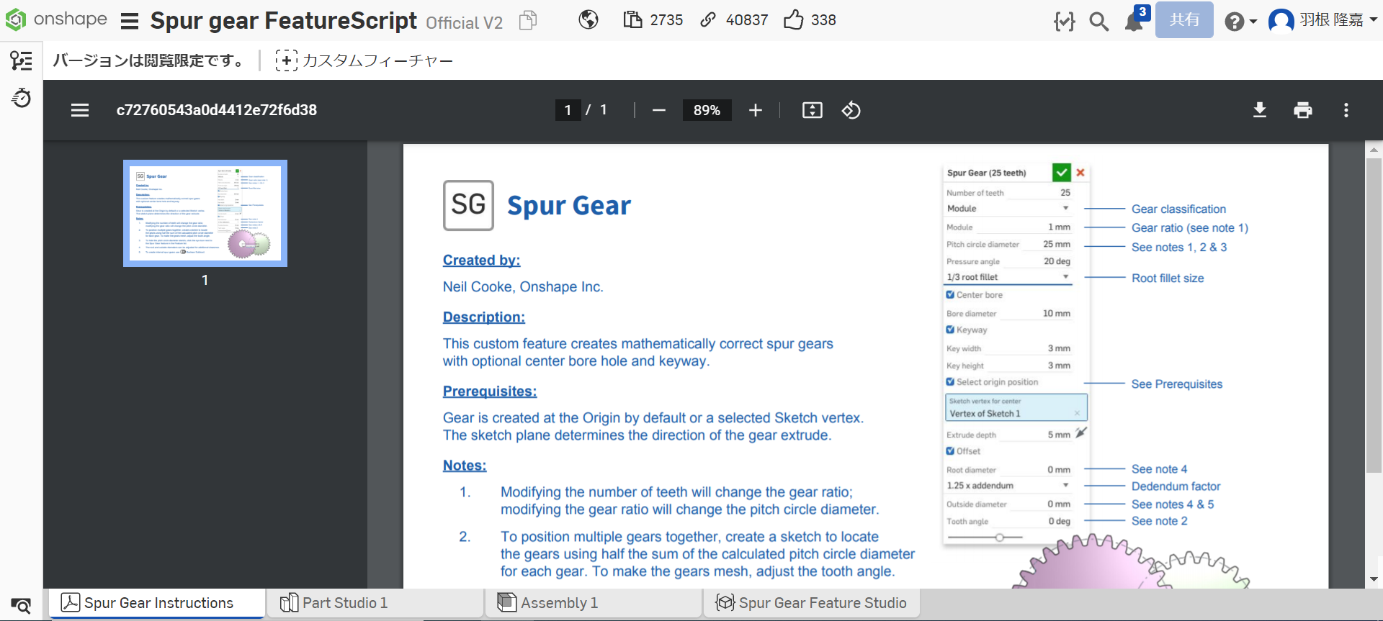1383x621 pixels.
Task: Open the main hamburger menu beside Onshape logo
Action: (x=130, y=21)
